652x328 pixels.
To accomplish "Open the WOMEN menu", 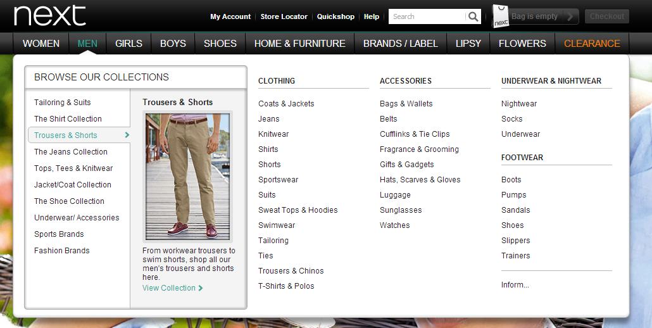I will (x=41, y=43).
